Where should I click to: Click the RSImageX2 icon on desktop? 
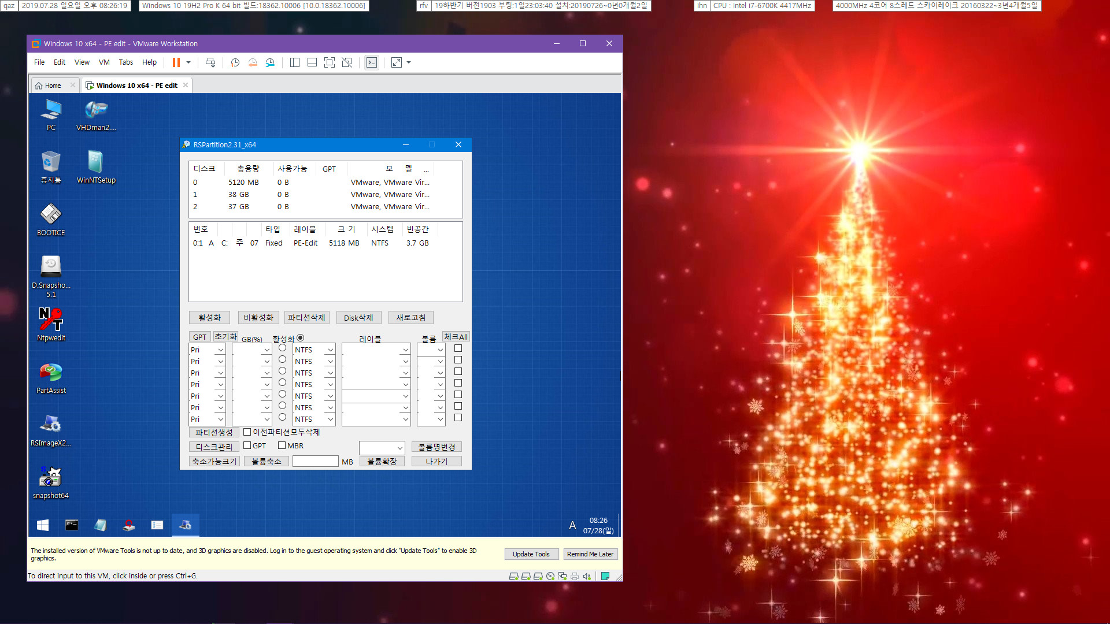point(50,425)
